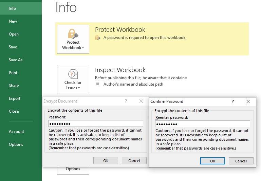Cancel the Confirm Password dialog
This screenshot has height=181, width=261.
click(x=241, y=161)
